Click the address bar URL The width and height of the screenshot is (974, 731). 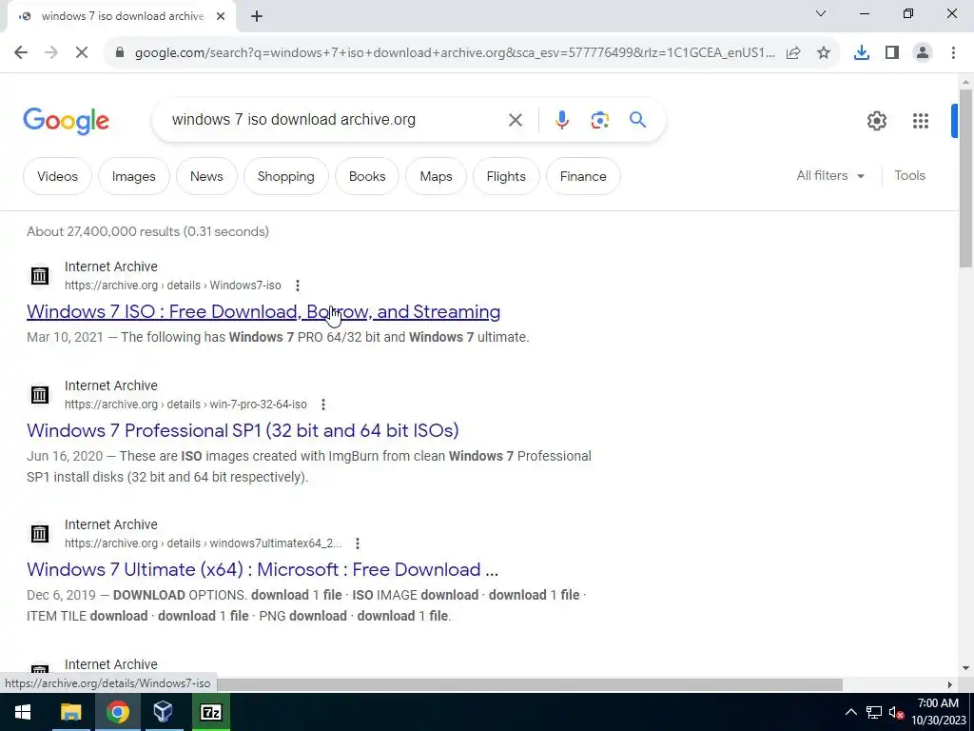454,53
